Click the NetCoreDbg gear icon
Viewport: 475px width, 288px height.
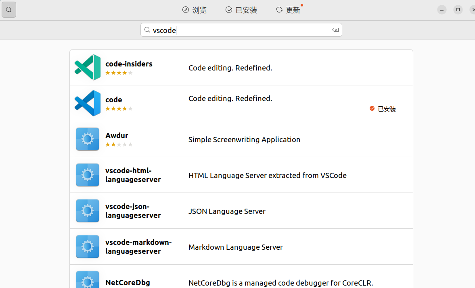[x=88, y=280]
